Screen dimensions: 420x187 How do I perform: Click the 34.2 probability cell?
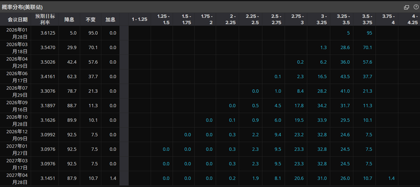(x=322, y=105)
